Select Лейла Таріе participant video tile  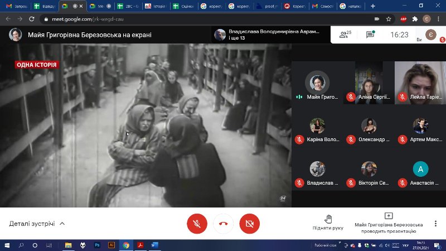[418, 83]
